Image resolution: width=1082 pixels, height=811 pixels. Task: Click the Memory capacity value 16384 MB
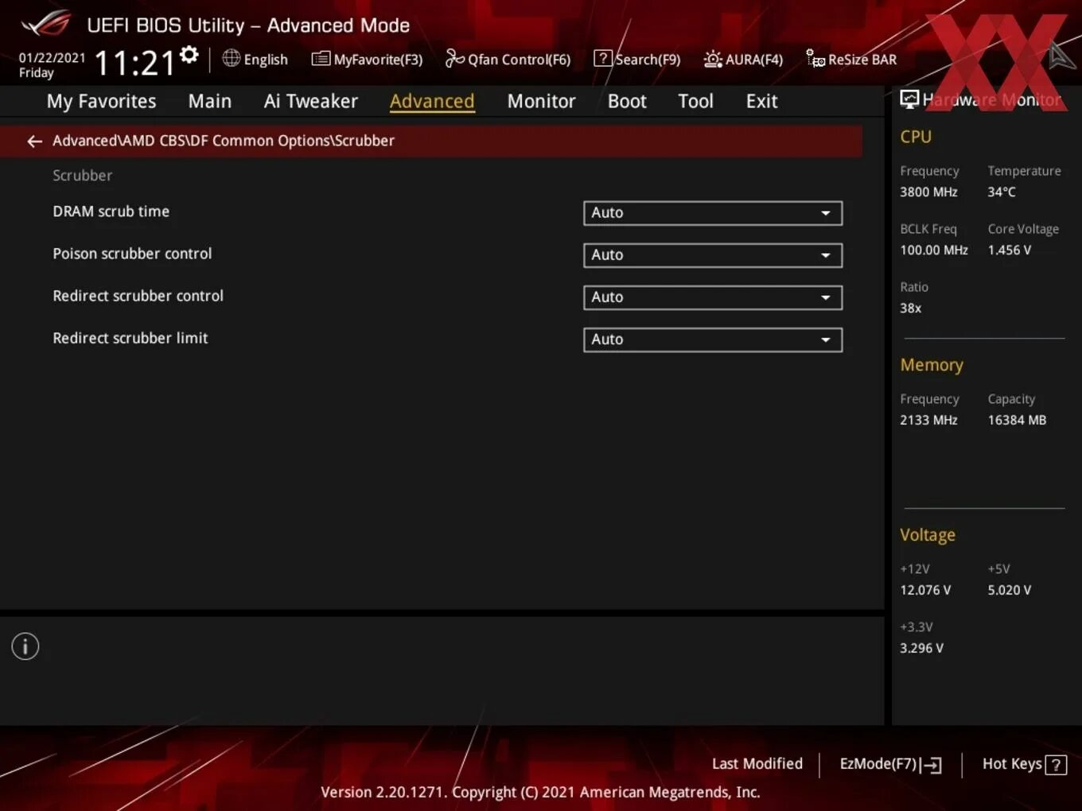(x=1017, y=420)
